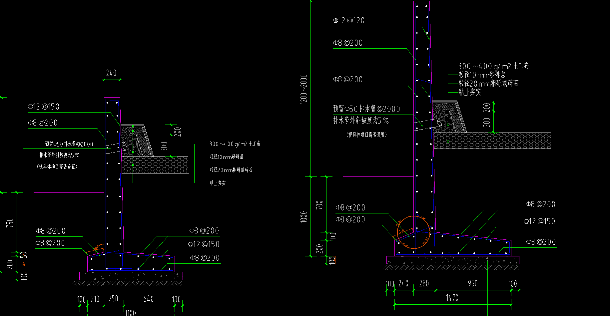Click the large orange detail circle at tall wall base
This screenshot has height=316, width=610.
coord(414,232)
